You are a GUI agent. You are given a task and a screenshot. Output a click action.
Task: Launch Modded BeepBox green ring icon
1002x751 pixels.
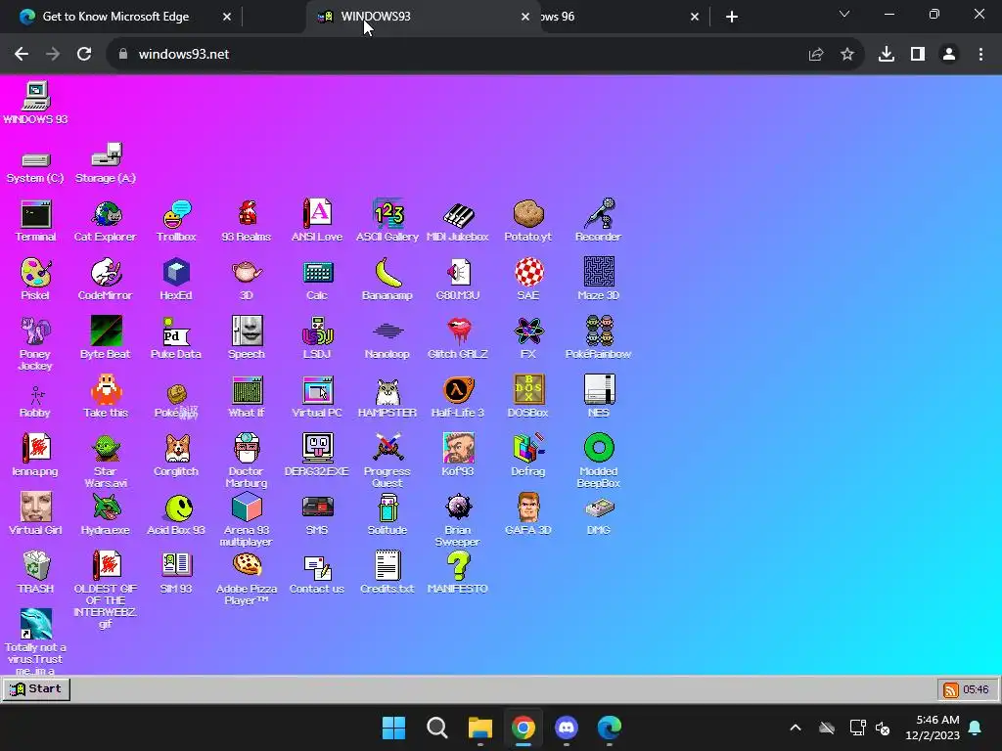tap(599, 461)
